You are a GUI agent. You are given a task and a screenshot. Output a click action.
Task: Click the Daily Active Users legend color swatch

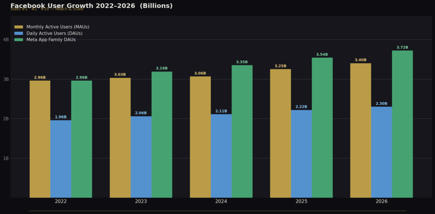(19, 33)
